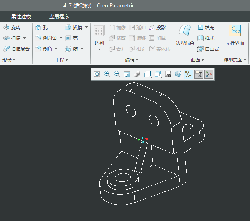Click the Fill (填充) surface button
The height and width of the screenshot is (221, 250).
click(206, 28)
